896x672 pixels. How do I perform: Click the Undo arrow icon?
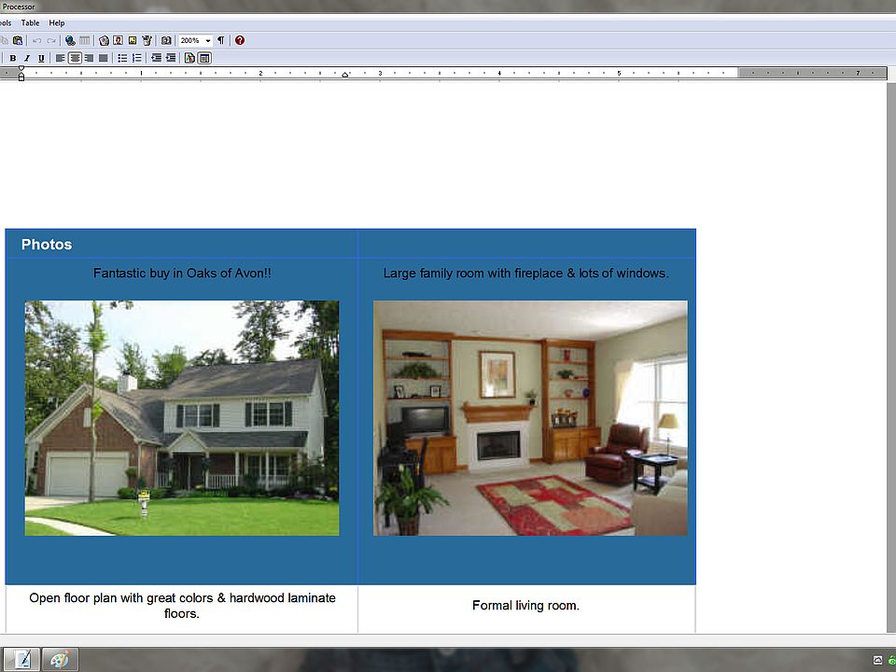tap(36, 40)
